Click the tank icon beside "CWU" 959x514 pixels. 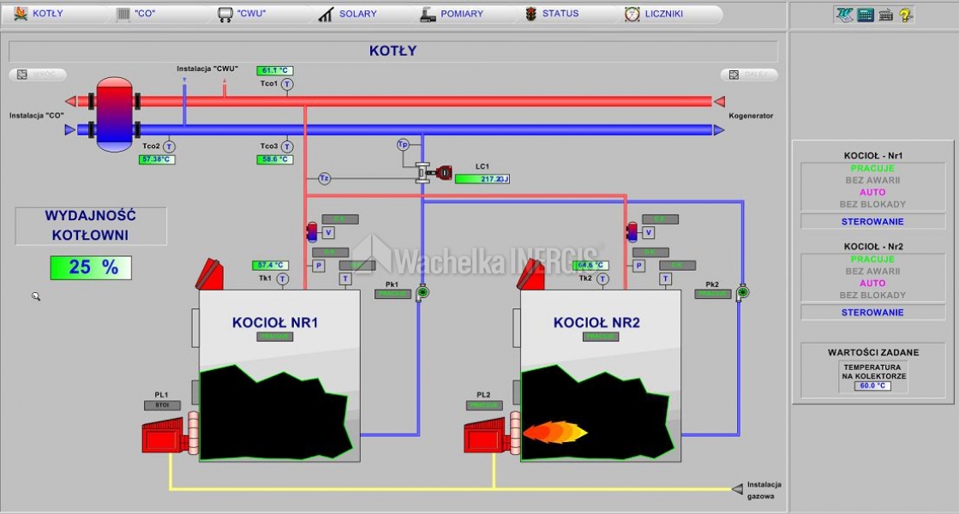click(x=225, y=14)
